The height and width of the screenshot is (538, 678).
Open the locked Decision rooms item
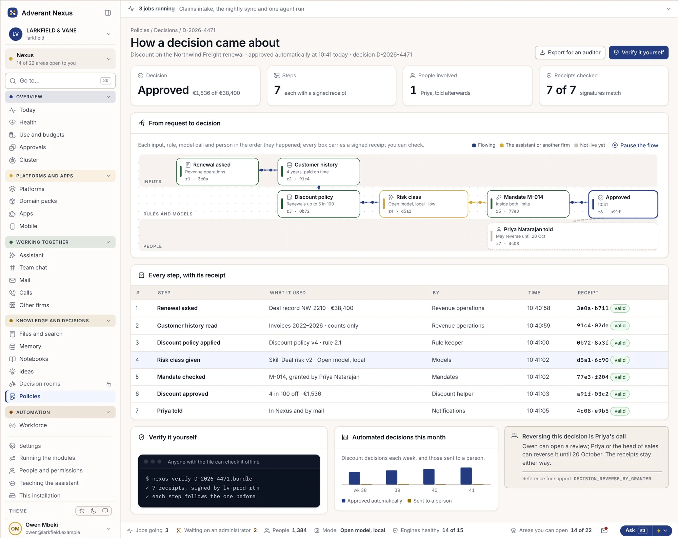pyautogui.click(x=60, y=384)
